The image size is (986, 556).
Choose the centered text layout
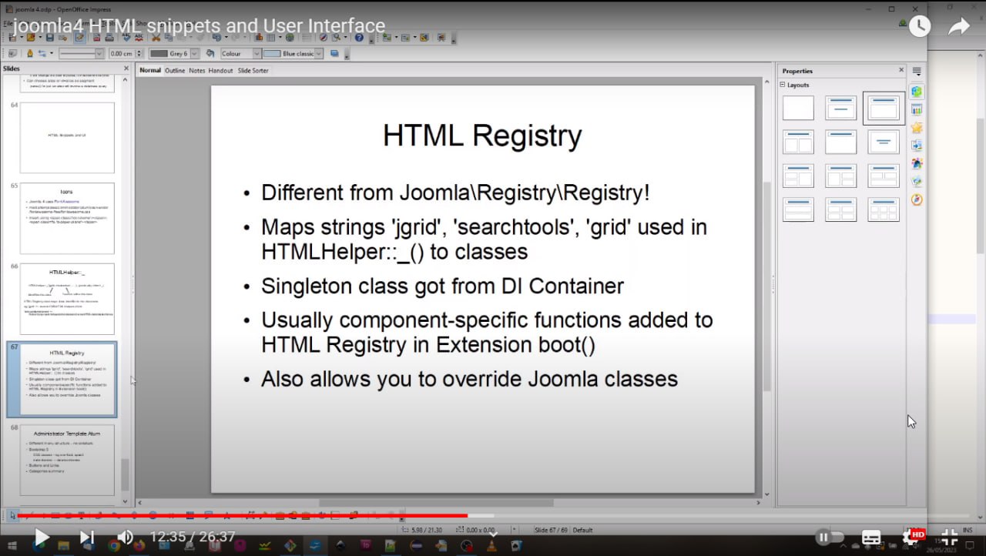[884, 142]
